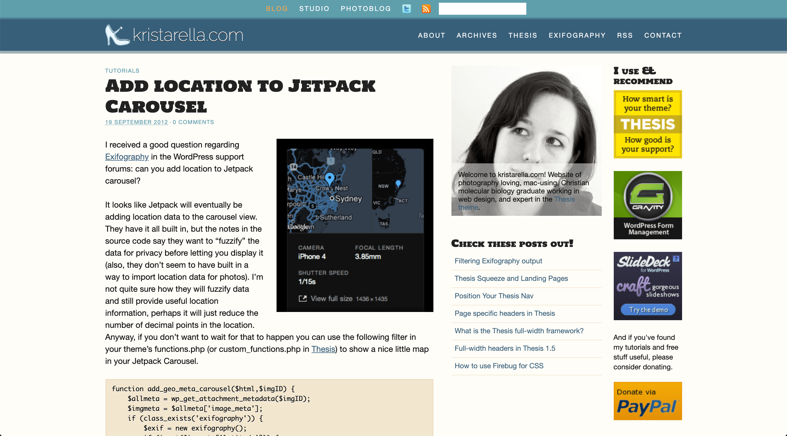
Task: Go to the Photoblog section
Action: tap(366, 8)
